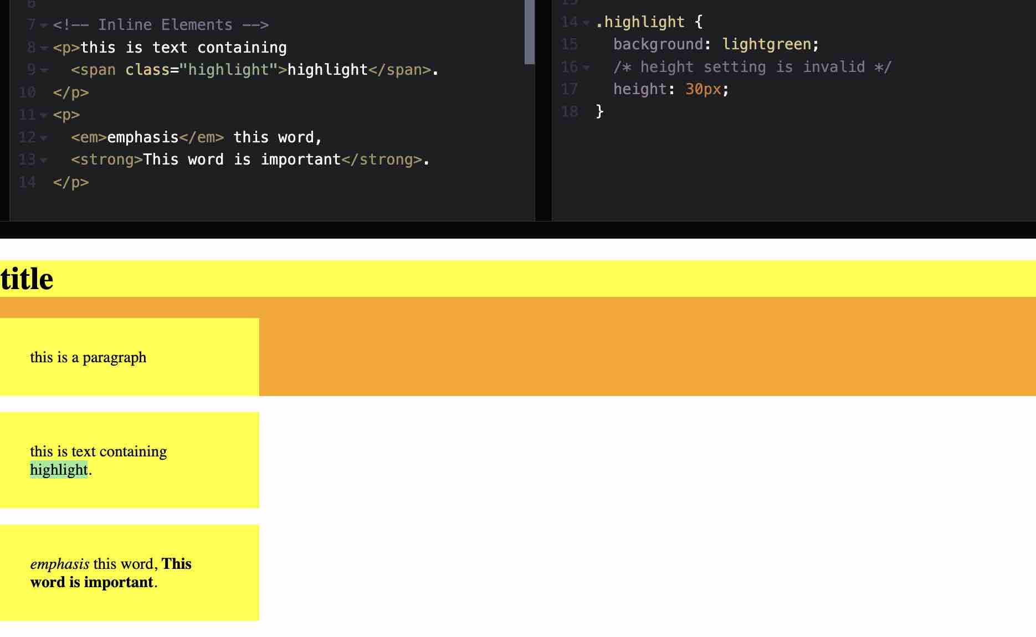The height and width of the screenshot is (637, 1036).
Task: Click 'this is a paragraph' in preview
Action: 88,357
